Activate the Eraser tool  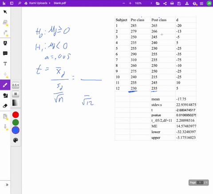(x=5, y=106)
